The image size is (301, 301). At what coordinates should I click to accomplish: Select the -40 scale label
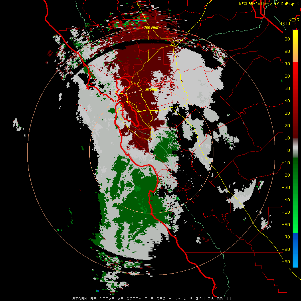tap(286, 200)
